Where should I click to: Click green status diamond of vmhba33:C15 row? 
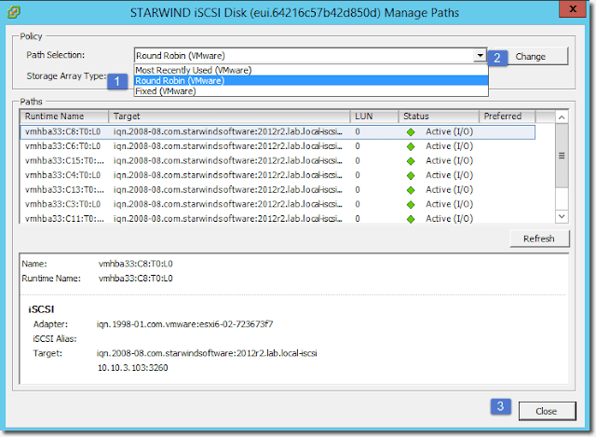coord(411,161)
